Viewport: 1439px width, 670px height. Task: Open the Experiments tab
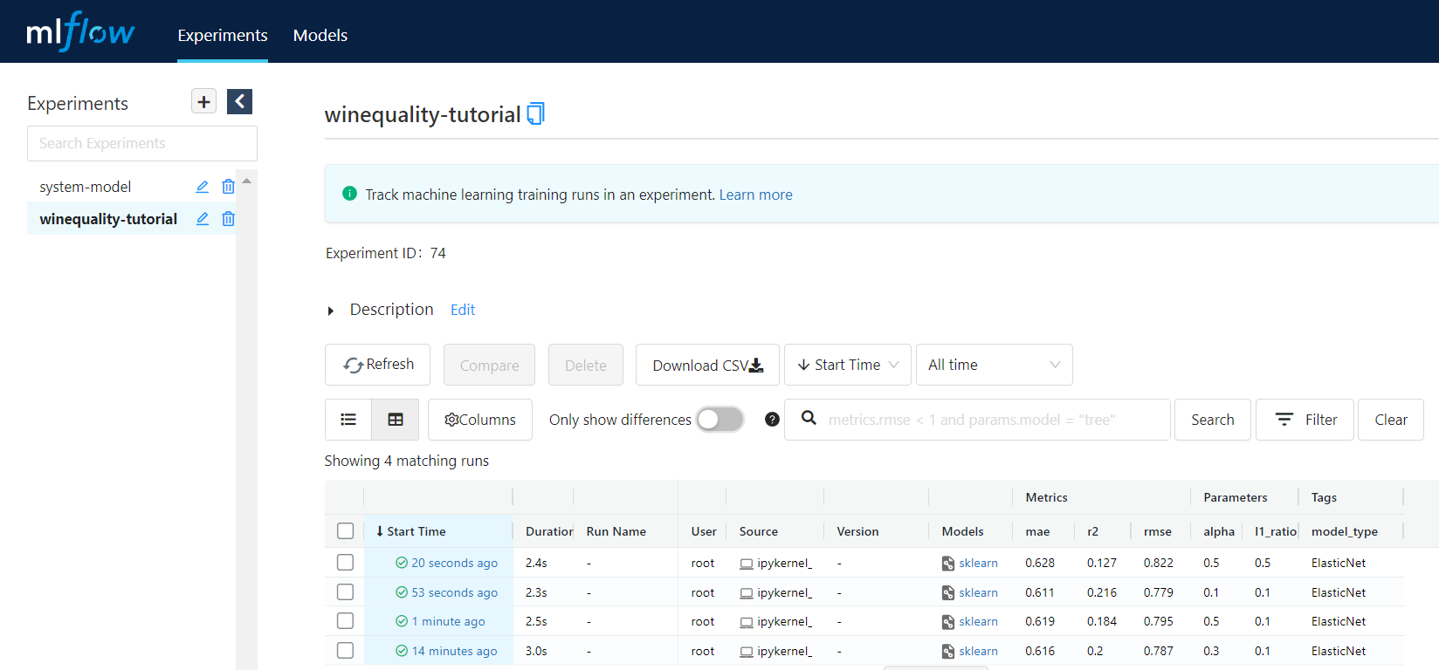(x=223, y=35)
